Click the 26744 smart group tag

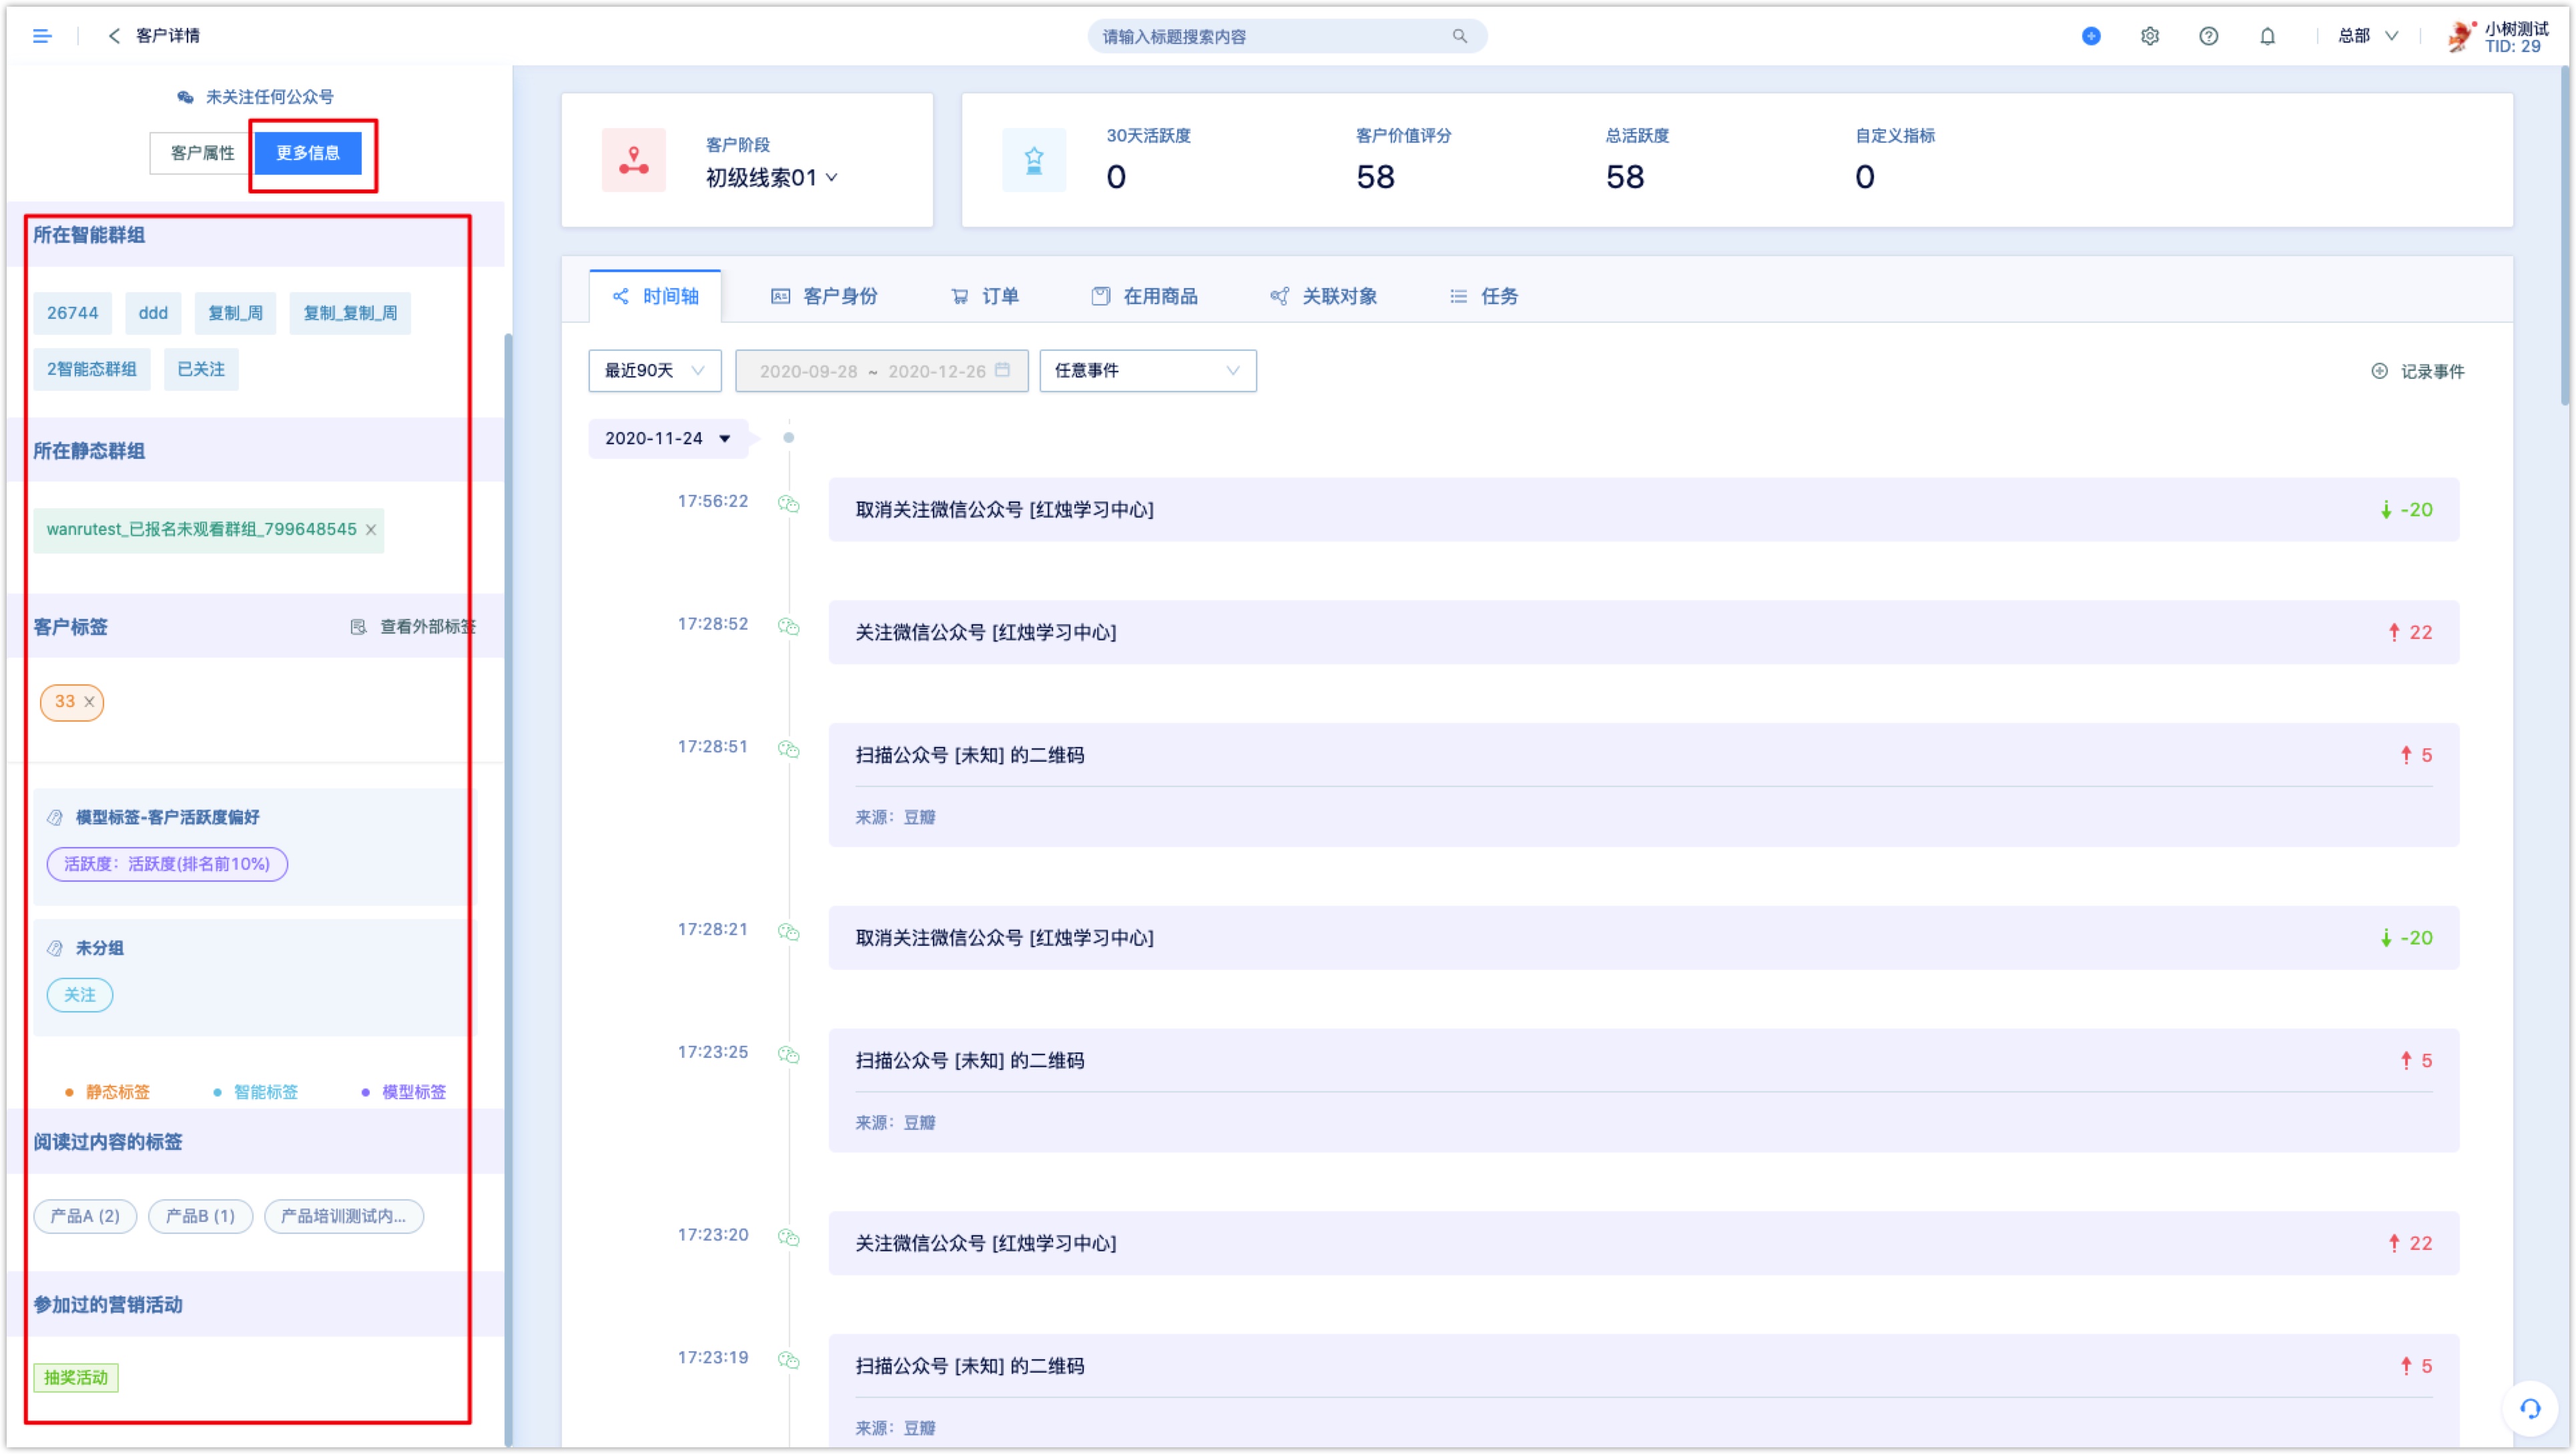click(x=72, y=313)
